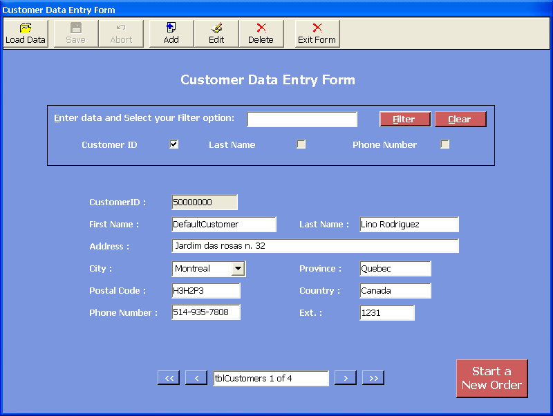Click the red Clear button

[460, 119]
